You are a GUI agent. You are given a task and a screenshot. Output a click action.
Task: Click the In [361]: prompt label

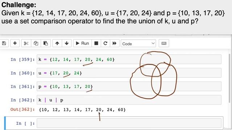[22, 87]
